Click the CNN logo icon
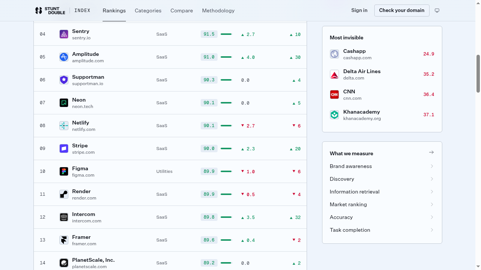This screenshot has height=270, width=481. coord(334,94)
